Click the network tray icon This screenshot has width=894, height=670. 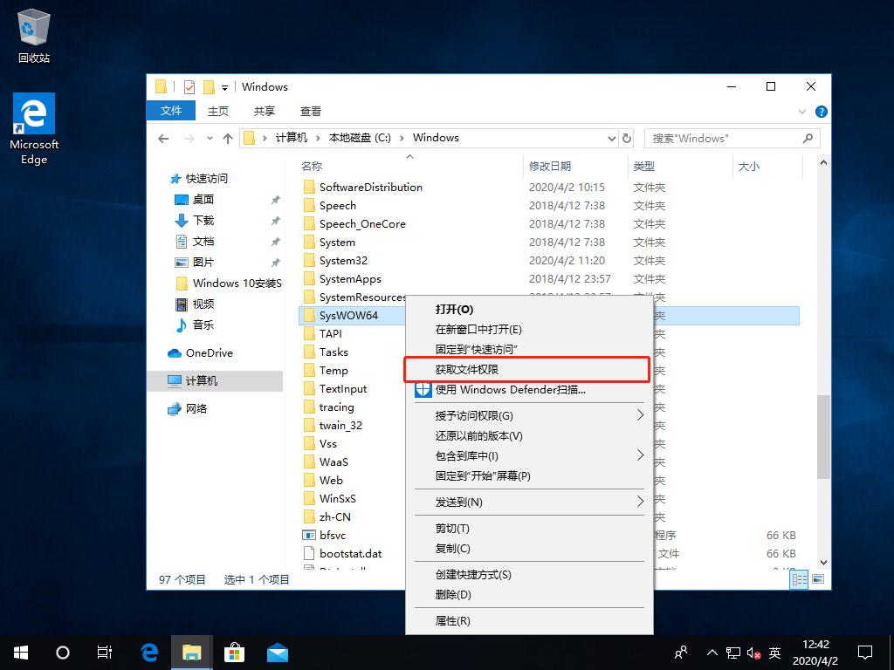733,653
